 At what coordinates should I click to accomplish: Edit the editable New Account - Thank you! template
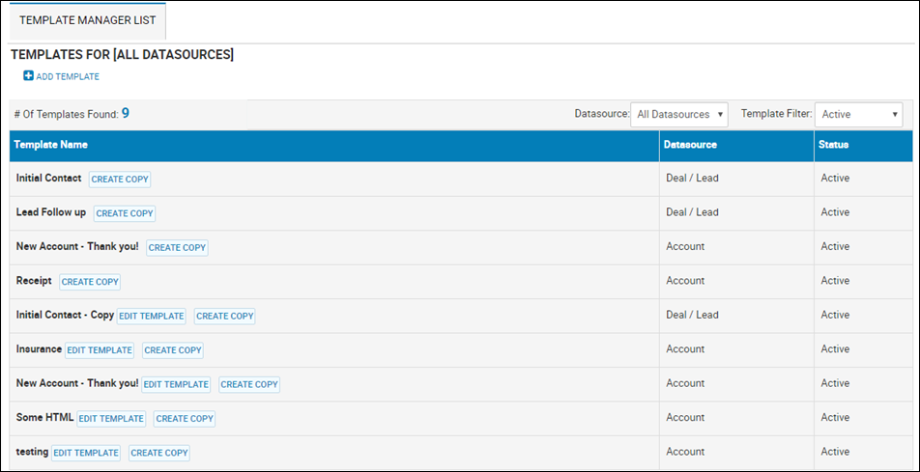pos(176,384)
